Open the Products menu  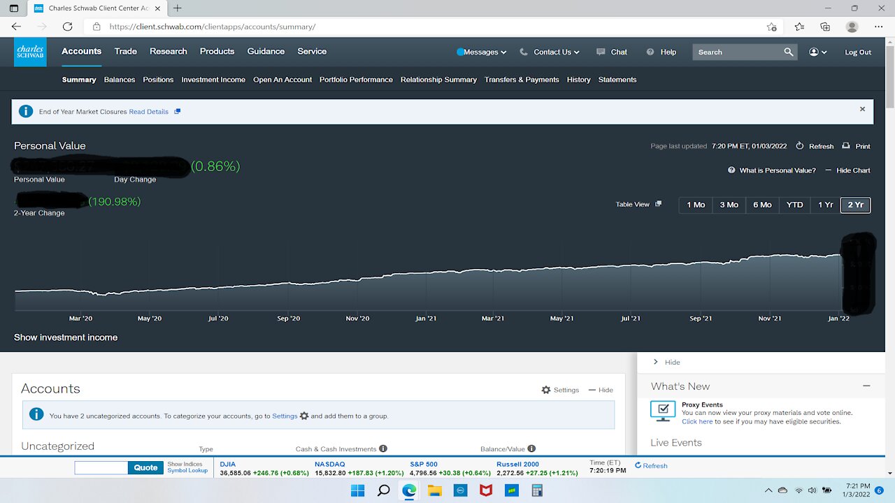click(x=217, y=51)
